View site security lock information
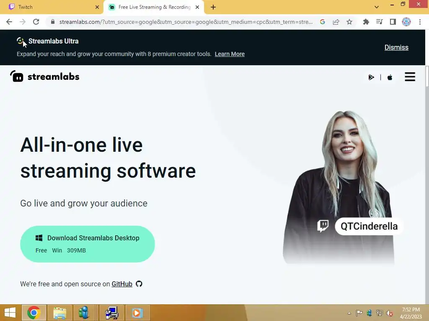This screenshot has width=429, height=321. point(53,22)
